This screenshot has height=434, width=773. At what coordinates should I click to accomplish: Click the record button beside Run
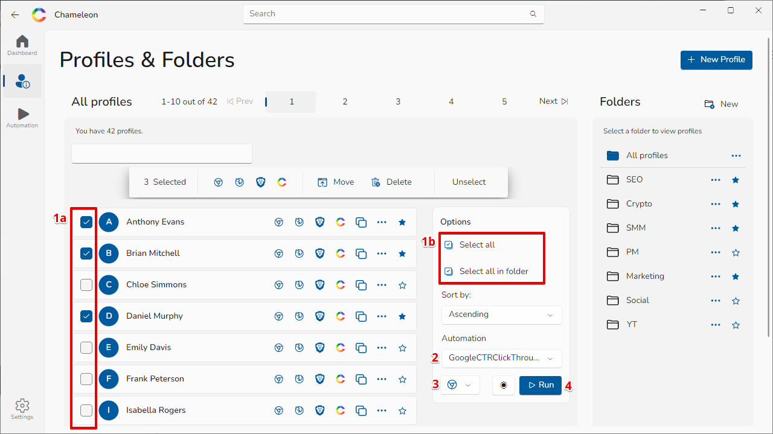(504, 385)
